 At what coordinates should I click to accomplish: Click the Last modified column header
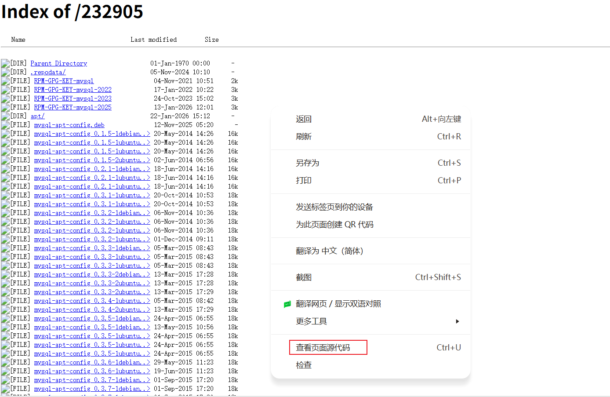153,40
